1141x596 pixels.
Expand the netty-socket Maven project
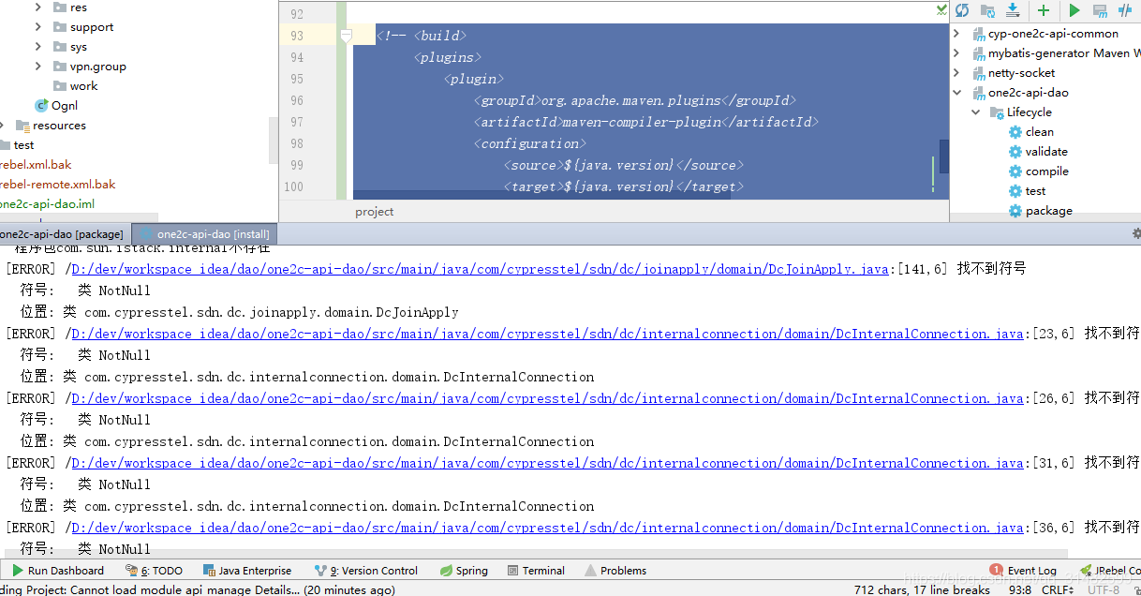956,73
